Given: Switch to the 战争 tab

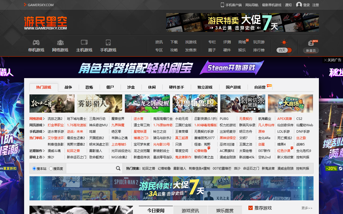Looking at the screenshot, I should pyautogui.click(x=68, y=87).
